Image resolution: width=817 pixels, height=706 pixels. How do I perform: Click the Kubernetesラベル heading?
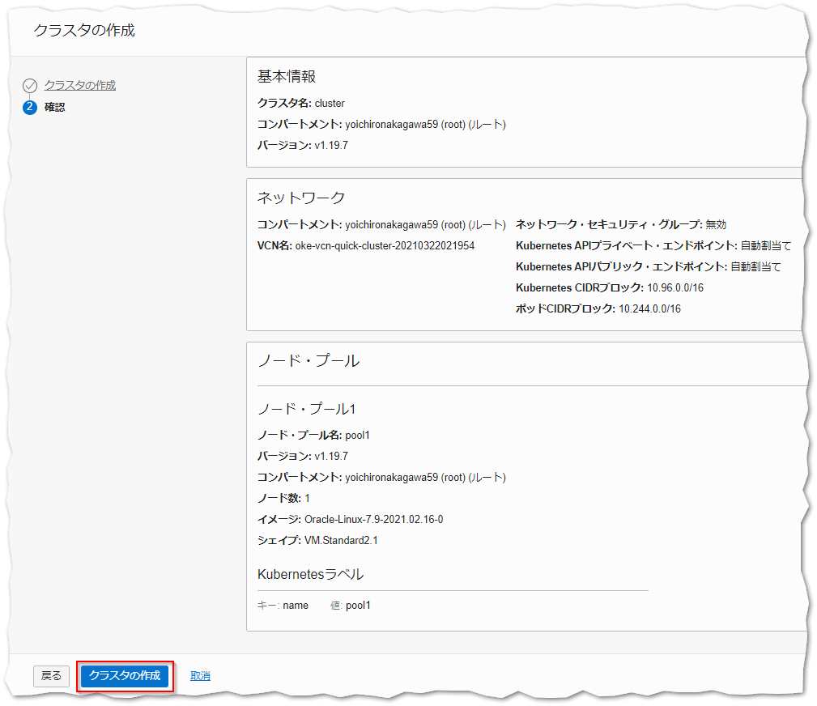click(310, 574)
